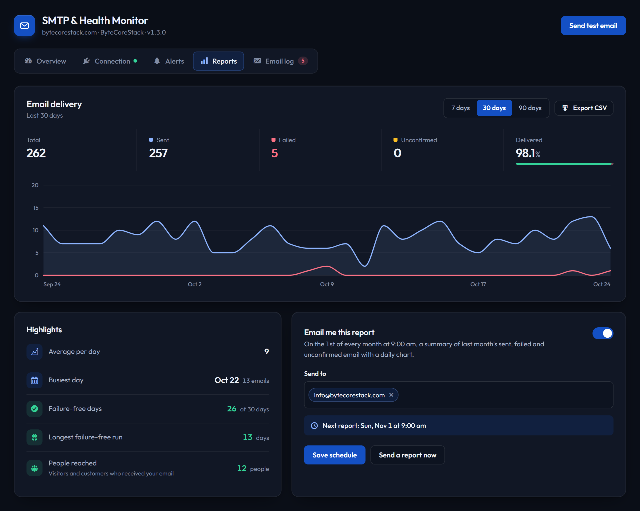Click the Failure-free days checkmark icon
Image resolution: width=640 pixels, height=511 pixels.
point(34,409)
